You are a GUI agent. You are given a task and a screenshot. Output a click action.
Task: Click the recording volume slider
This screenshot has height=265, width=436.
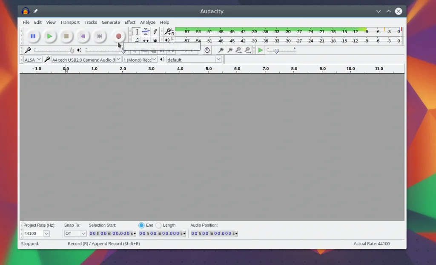point(53,50)
